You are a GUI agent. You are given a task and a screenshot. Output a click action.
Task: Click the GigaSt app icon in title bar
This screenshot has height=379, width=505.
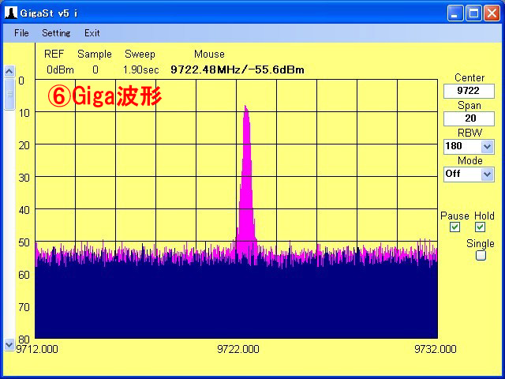[x=10, y=13]
